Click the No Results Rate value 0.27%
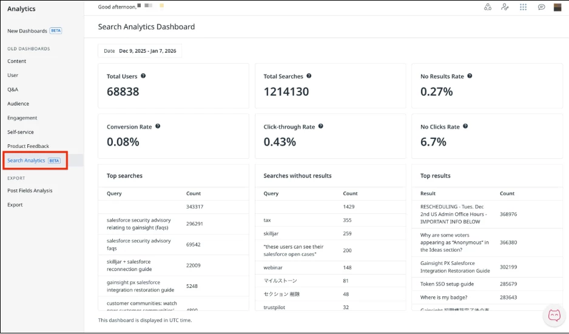Screen dimensions: 569x334 pyautogui.click(x=437, y=92)
